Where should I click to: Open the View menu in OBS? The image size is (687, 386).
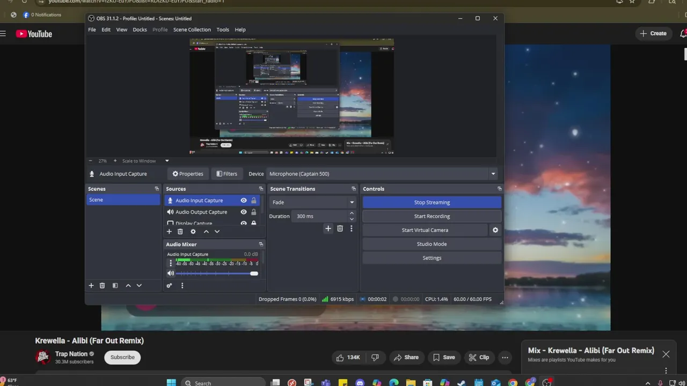[x=122, y=29]
